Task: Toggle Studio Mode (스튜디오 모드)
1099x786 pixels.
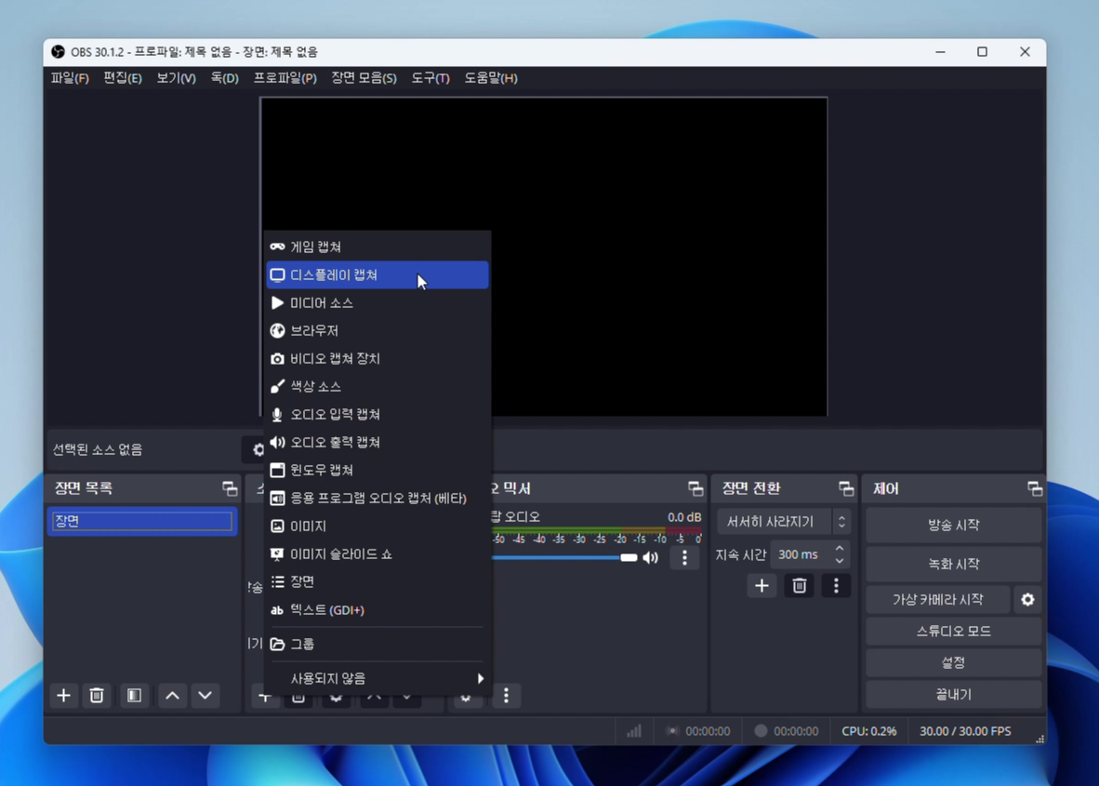Action: (x=953, y=631)
